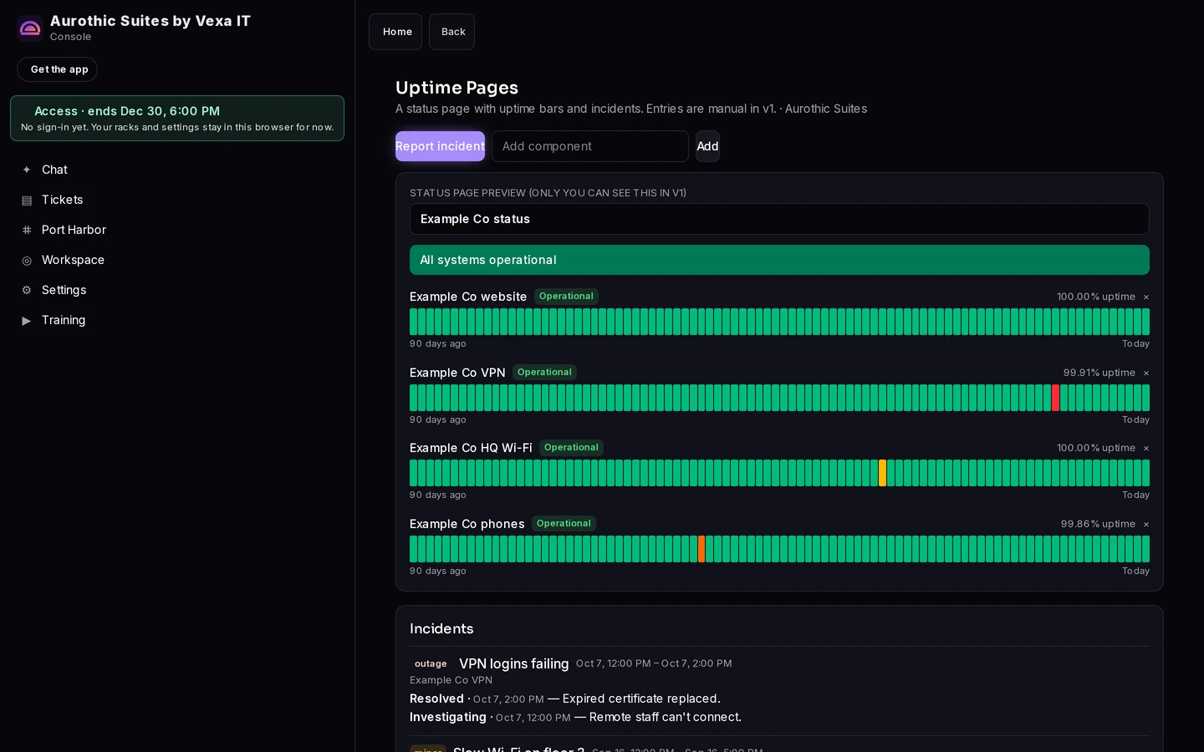Click Operational badge next to Example Co website
The width and height of the screenshot is (1204, 752).
click(566, 297)
